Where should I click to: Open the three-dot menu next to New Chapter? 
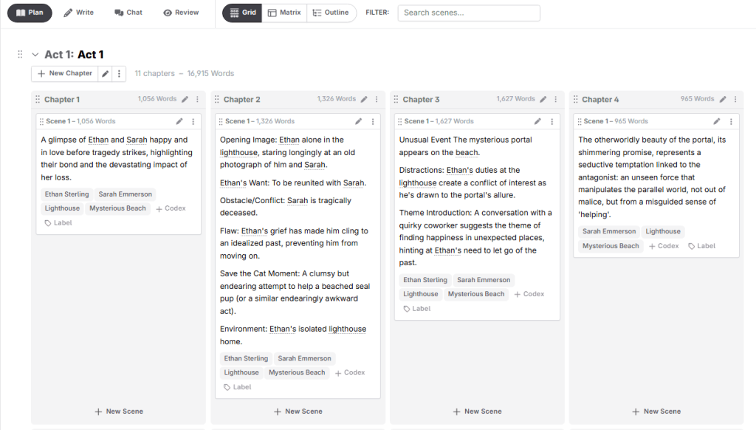click(119, 73)
